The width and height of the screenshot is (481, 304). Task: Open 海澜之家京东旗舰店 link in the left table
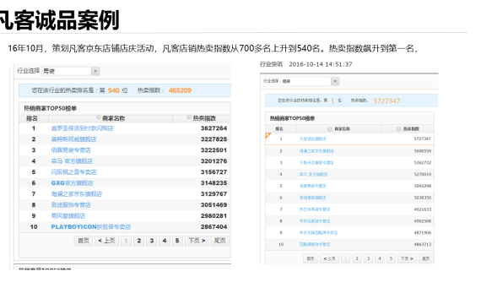point(77,194)
